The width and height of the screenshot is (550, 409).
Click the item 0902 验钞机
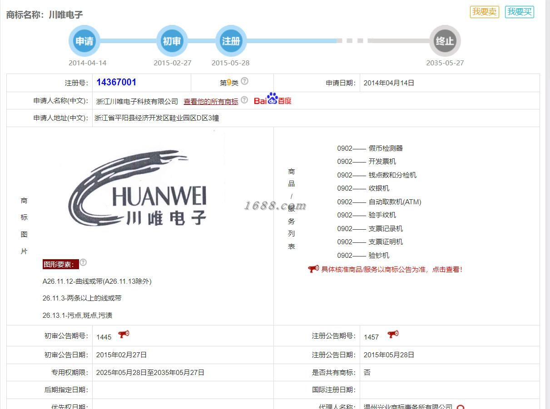click(363, 255)
